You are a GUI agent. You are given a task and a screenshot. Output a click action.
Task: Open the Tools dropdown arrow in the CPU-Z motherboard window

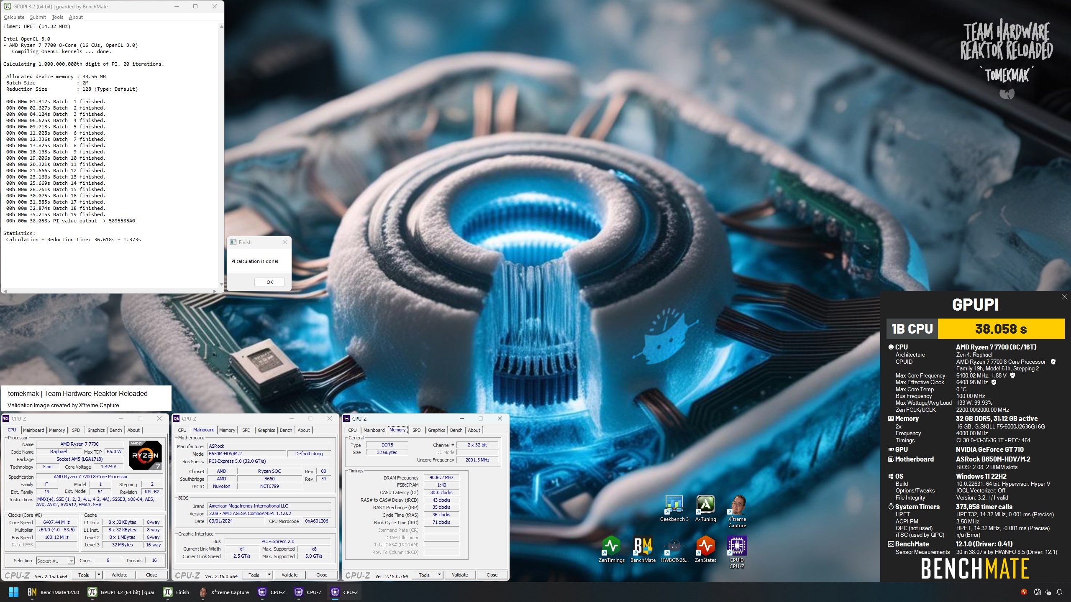tap(269, 575)
